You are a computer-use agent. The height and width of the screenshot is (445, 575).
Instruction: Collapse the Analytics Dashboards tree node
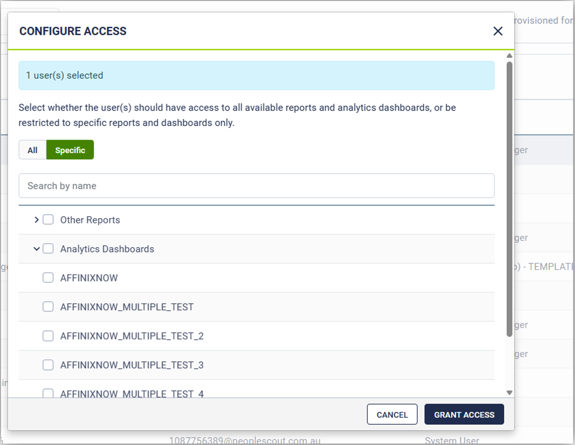(36, 249)
